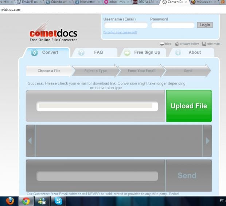
Task: Click the Send step arrow
Action: (x=188, y=71)
